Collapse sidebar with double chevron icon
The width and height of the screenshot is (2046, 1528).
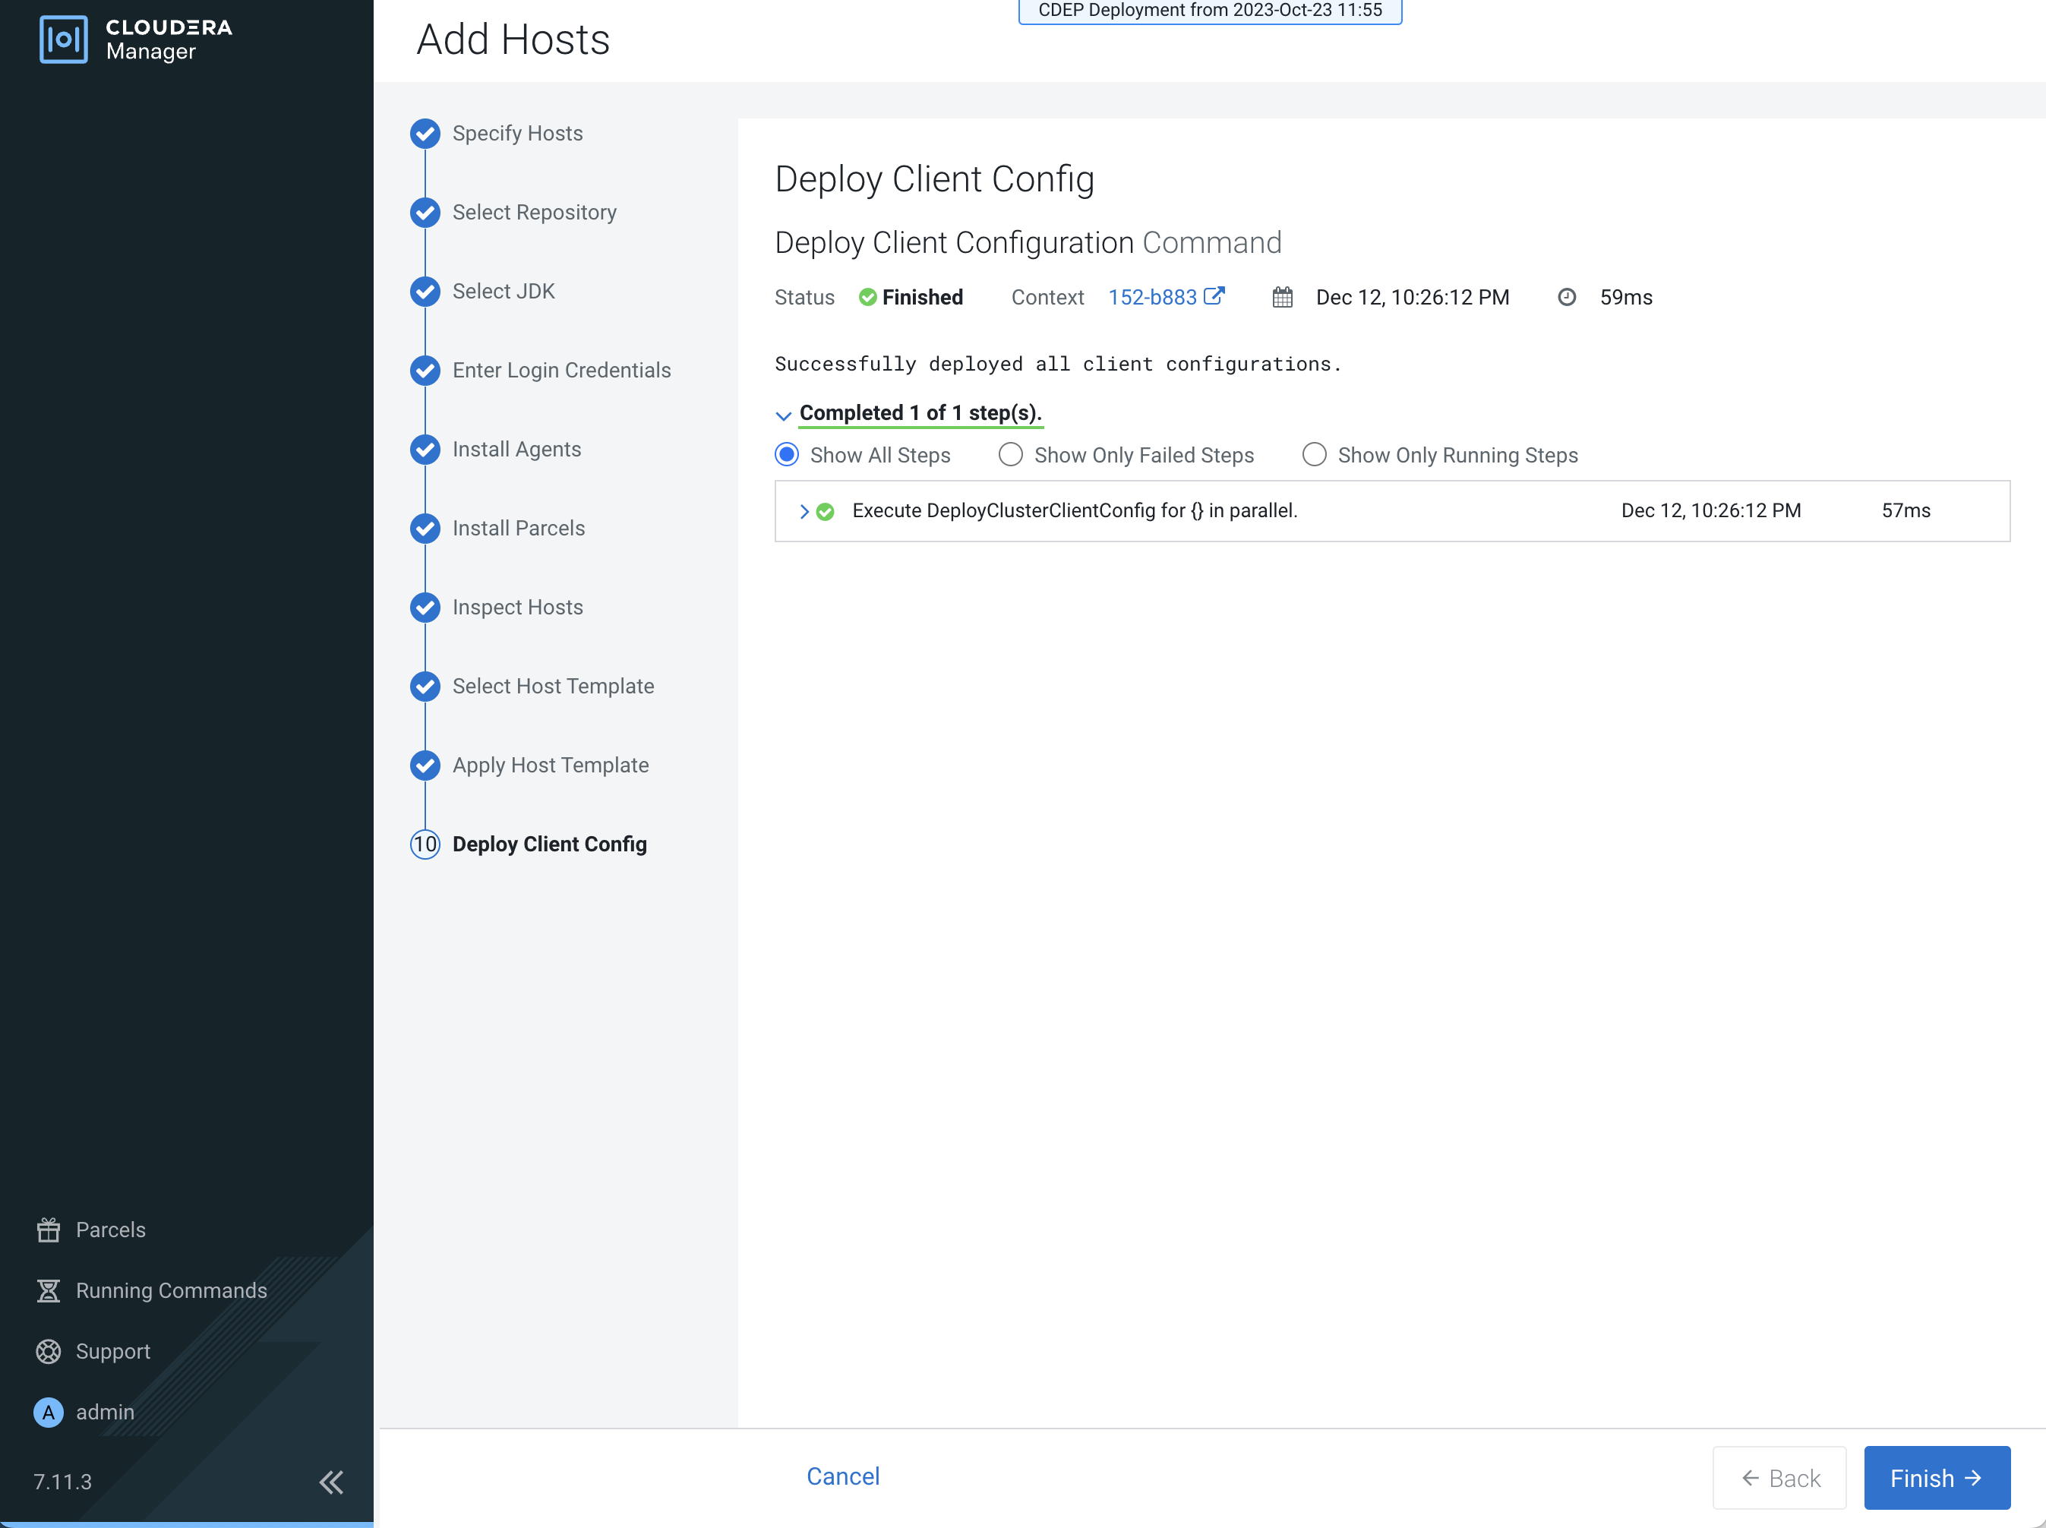[331, 1482]
